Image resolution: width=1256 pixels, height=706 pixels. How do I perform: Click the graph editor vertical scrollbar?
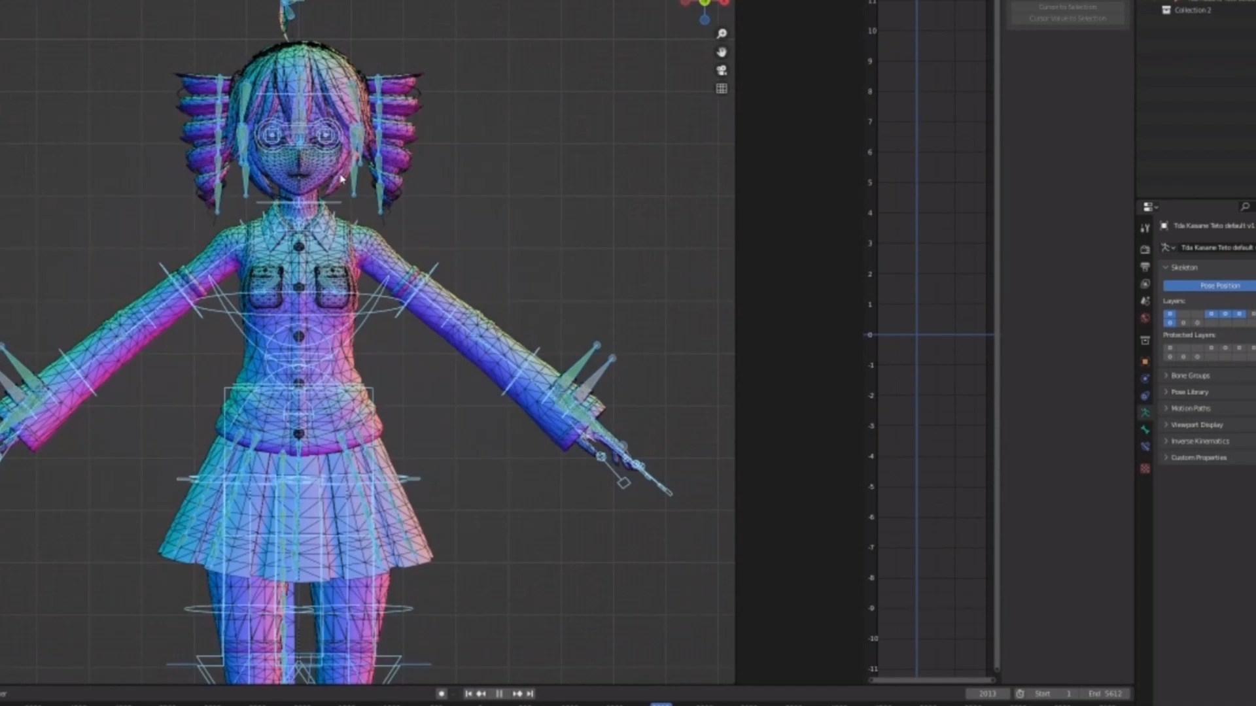pyautogui.click(x=996, y=335)
